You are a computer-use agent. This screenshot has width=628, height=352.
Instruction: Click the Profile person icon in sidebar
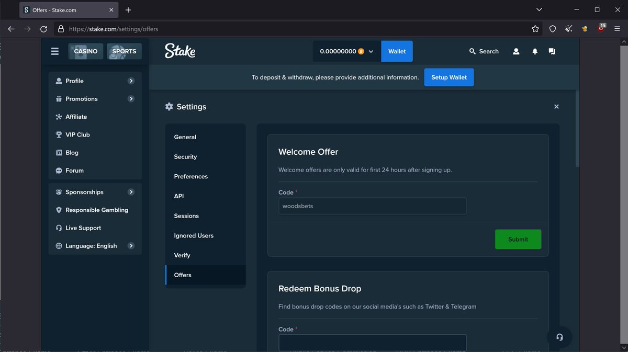point(59,81)
